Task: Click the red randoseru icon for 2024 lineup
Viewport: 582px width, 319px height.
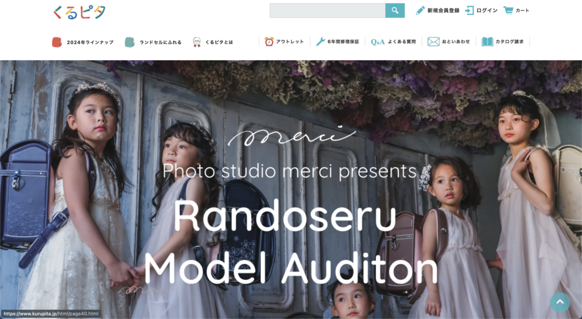Action: [x=57, y=42]
